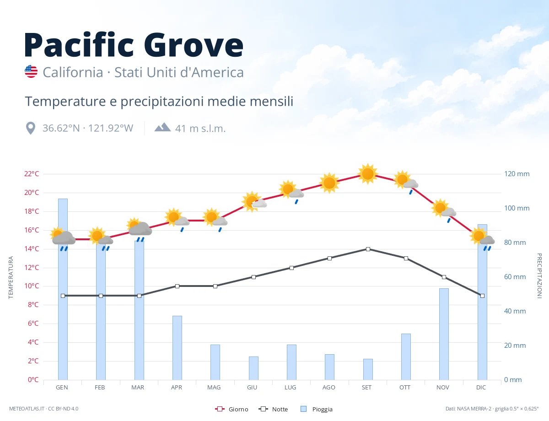
Task: Click the December weather icon
Action: click(482, 239)
